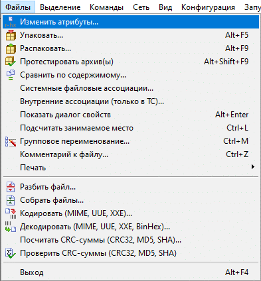This screenshot has width=261, height=281.
Task: Click the Verify CRC checksums icon
Action: 11,253
